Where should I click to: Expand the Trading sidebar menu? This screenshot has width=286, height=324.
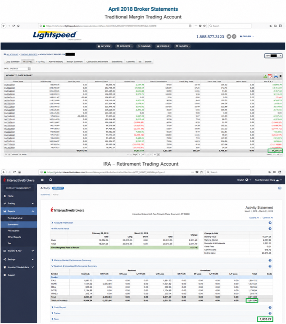pyautogui.click(x=19, y=203)
